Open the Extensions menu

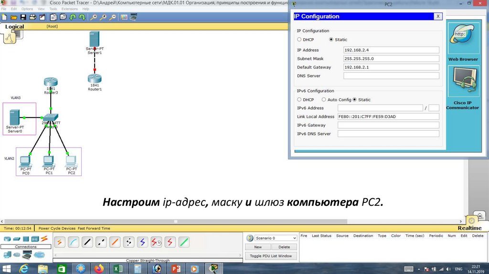(70, 9)
